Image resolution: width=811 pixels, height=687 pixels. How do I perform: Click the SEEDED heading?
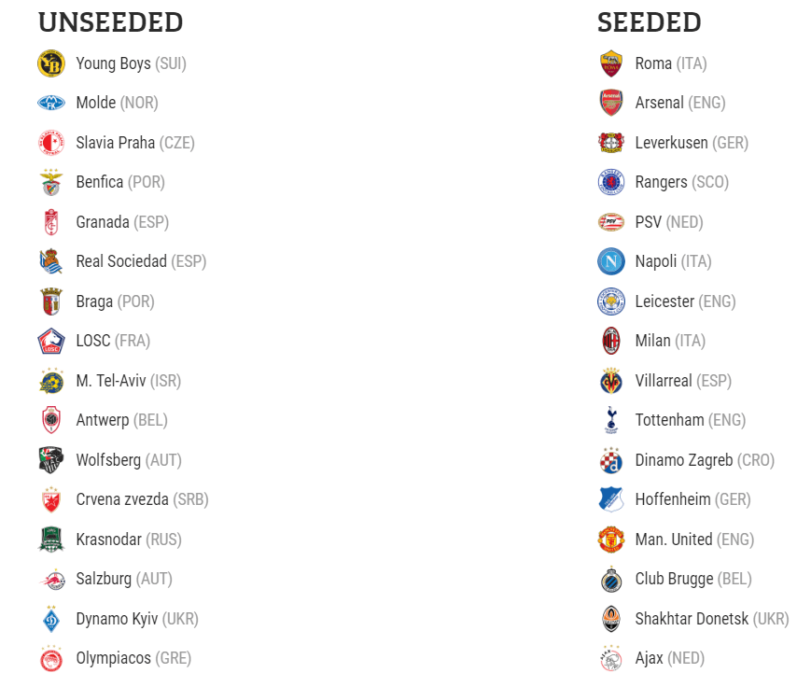click(650, 22)
